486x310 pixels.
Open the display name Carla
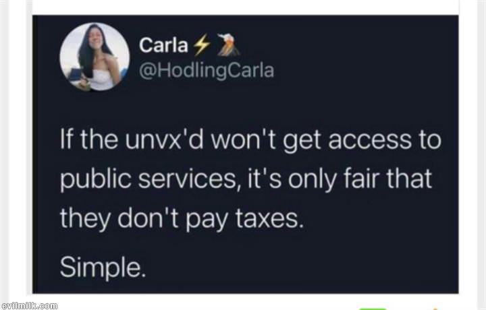point(163,45)
